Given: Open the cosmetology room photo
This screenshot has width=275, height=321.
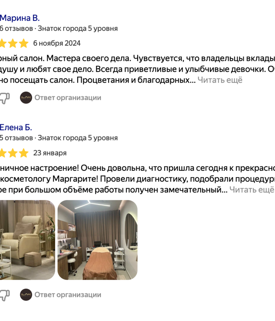Looking at the screenshot, I should (98, 240).
